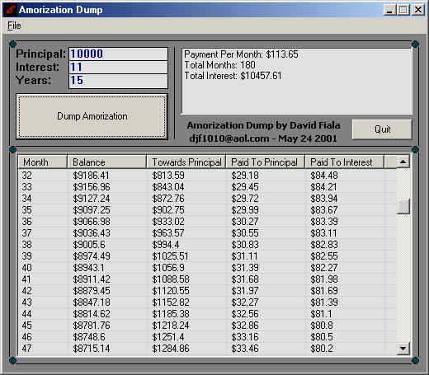Focus the Principal input field
Screen dimensions: 429x375
[118, 54]
